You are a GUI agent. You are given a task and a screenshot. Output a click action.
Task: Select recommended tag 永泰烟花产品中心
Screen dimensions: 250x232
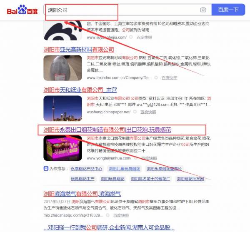pyautogui.click(x=86, y=169)
